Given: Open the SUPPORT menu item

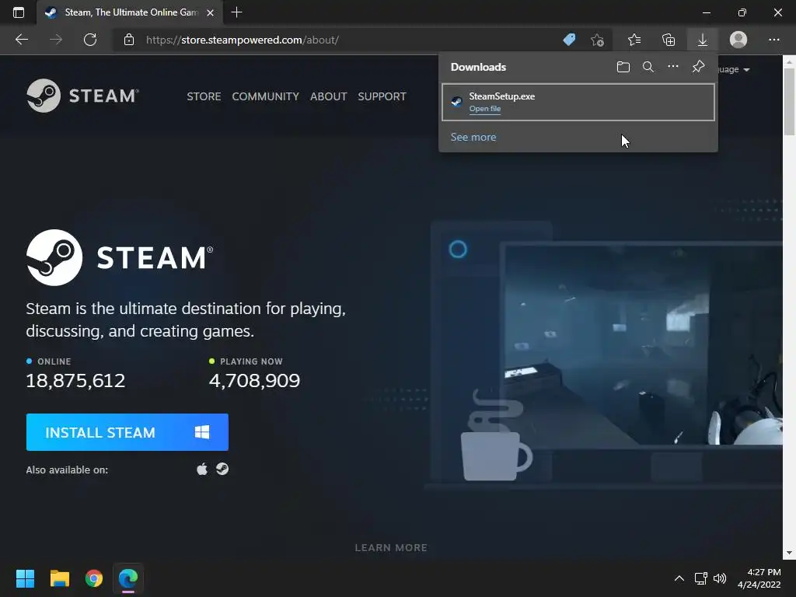Looking at the screenshot, I should tap(382, 96).
